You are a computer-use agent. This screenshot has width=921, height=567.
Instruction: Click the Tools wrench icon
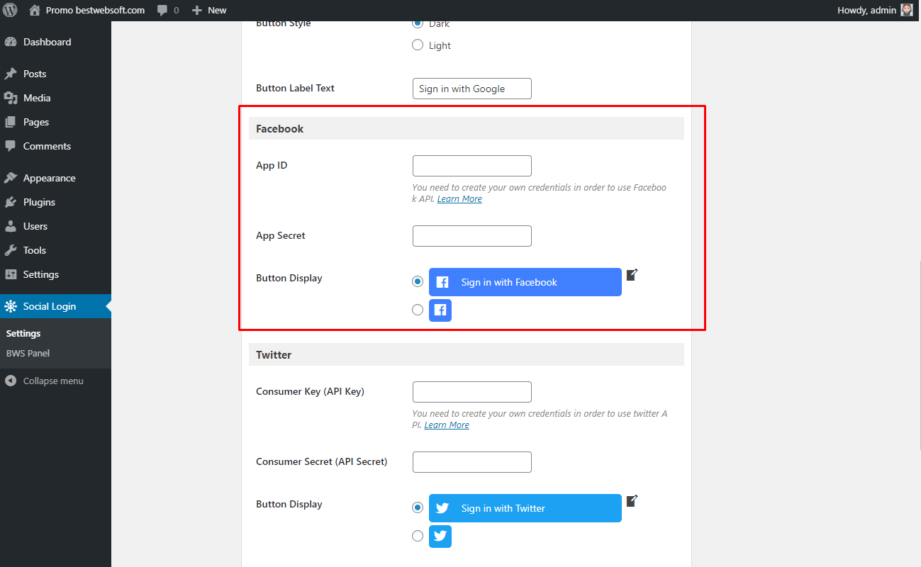[11, 250]
